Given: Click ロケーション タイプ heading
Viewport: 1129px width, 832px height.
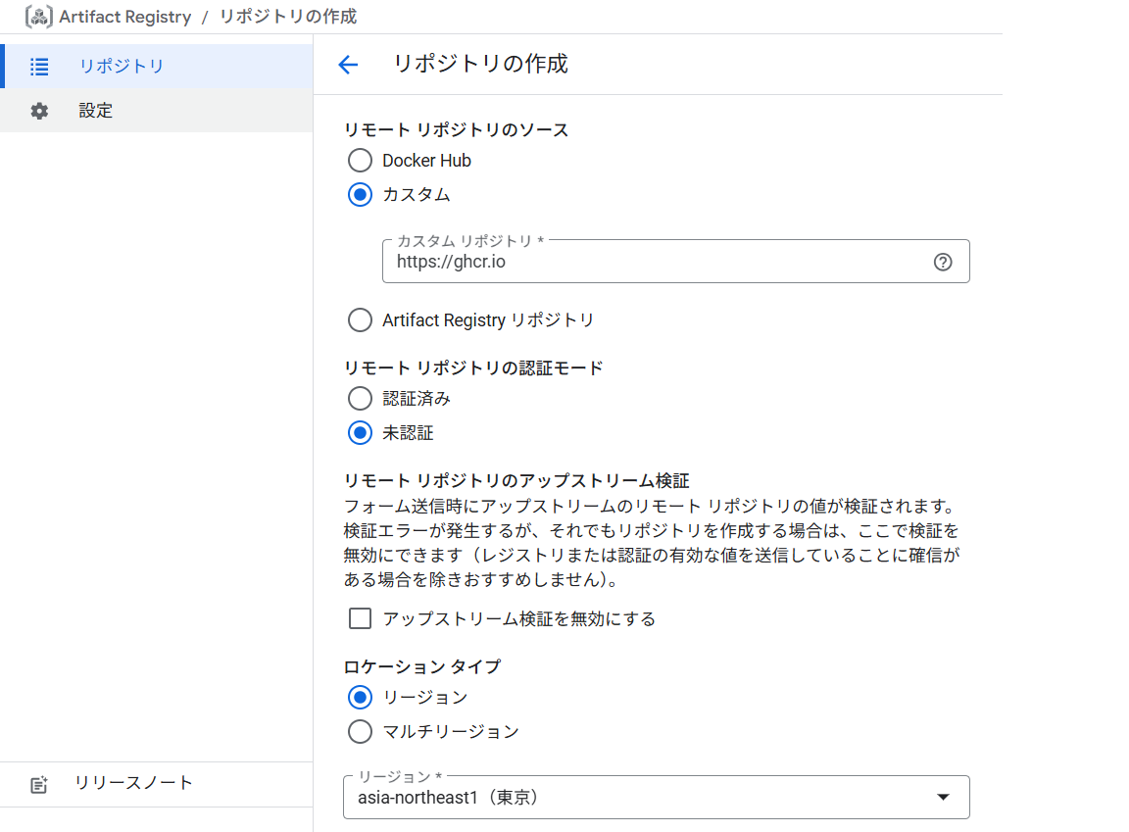Looking at the screenshot, I should [x=422, y=666].
